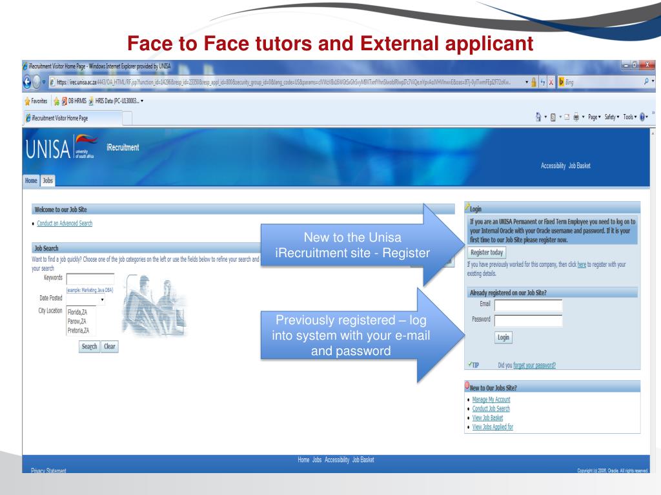Click the footer Accessibility link
Viewport: 661px width, 495px height.
pyautogui.click(x=337, y=460)
